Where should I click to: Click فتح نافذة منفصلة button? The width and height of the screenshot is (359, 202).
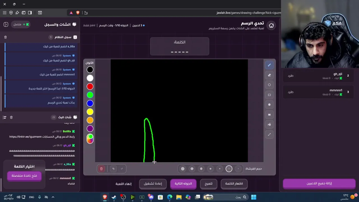pyautogui.click(x=24, y=176)
